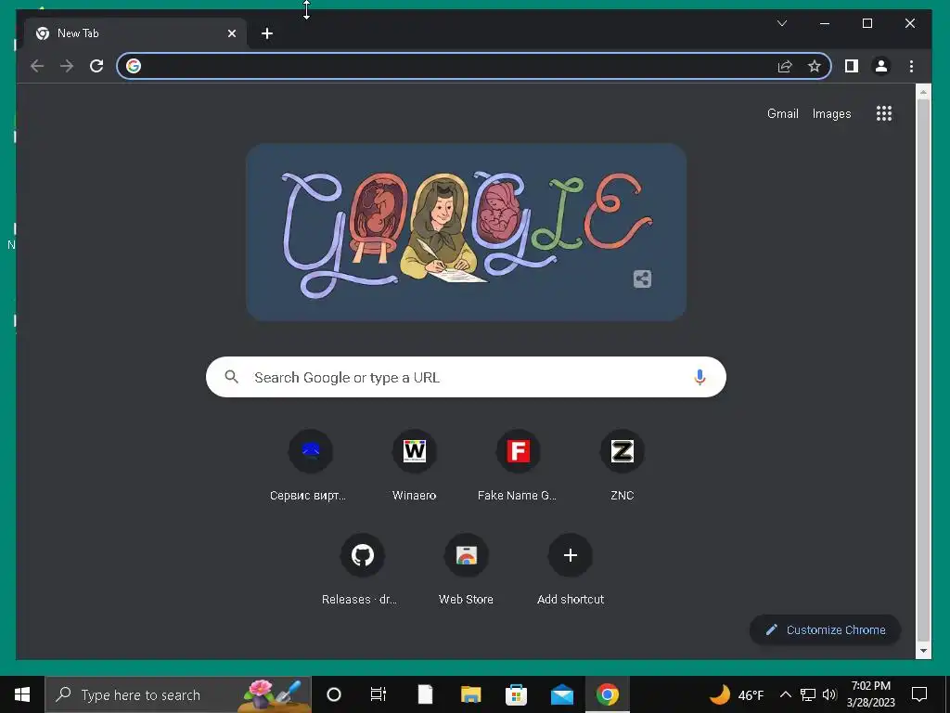Open the Windows Start menu

(22, 694)
